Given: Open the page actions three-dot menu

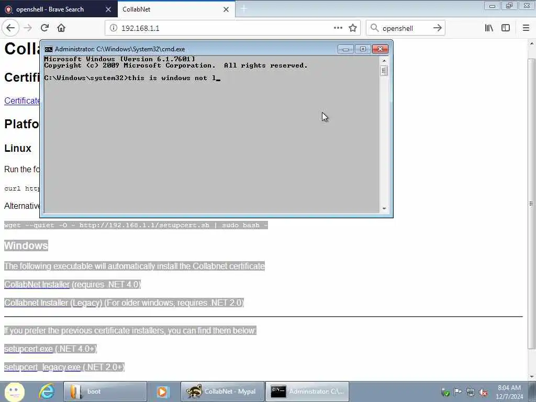Looking at the screenshot, I should [338, 28].
